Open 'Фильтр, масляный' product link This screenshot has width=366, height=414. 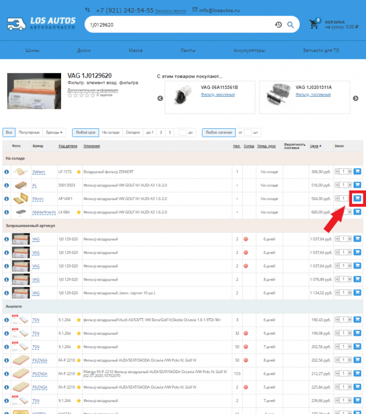217,95
